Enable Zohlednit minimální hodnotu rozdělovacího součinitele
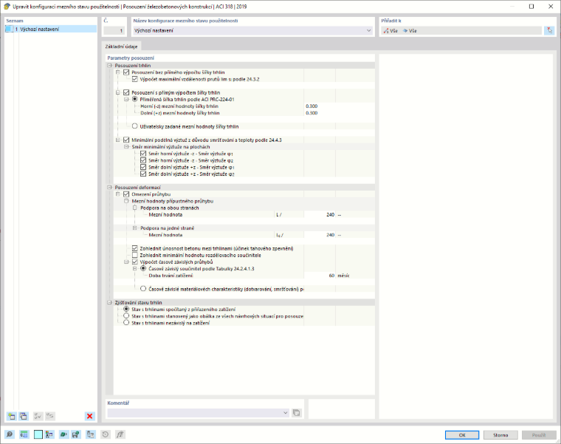The image size is (561, 444). pos(135,256)
